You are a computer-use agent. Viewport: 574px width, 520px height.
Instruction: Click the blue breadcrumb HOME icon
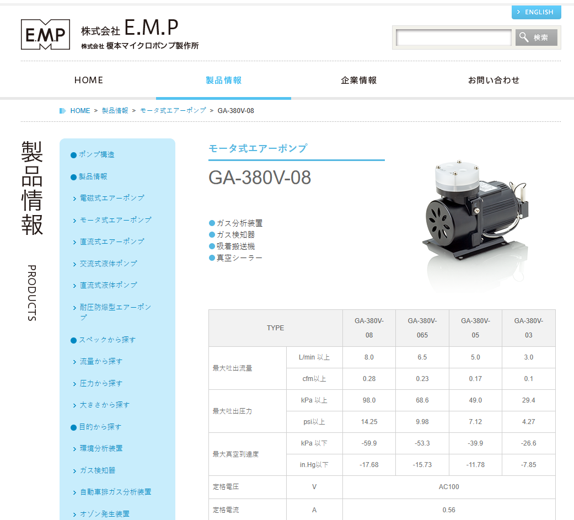[62, 110]
